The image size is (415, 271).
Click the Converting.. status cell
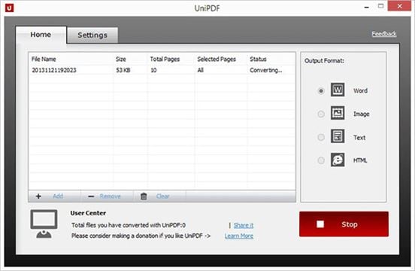[266, 70]
